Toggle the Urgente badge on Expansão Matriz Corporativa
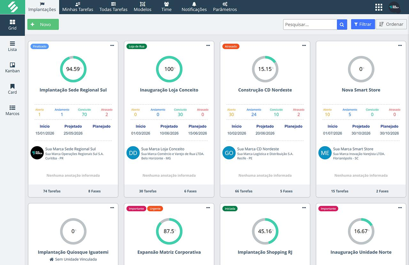This screenshot has width=409, height=265. point(155,208)
